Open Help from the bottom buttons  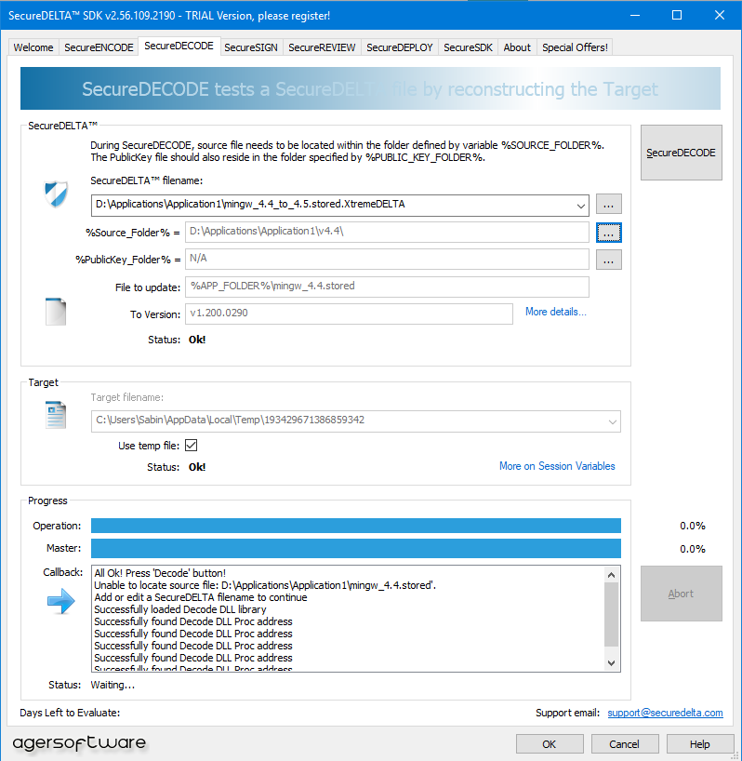(700, 744)
